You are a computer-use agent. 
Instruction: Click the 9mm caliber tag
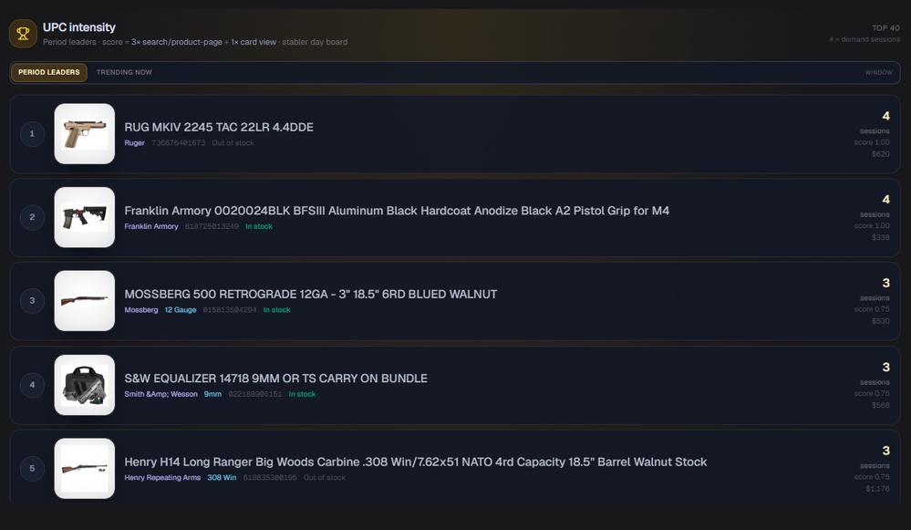pos(212,394)
